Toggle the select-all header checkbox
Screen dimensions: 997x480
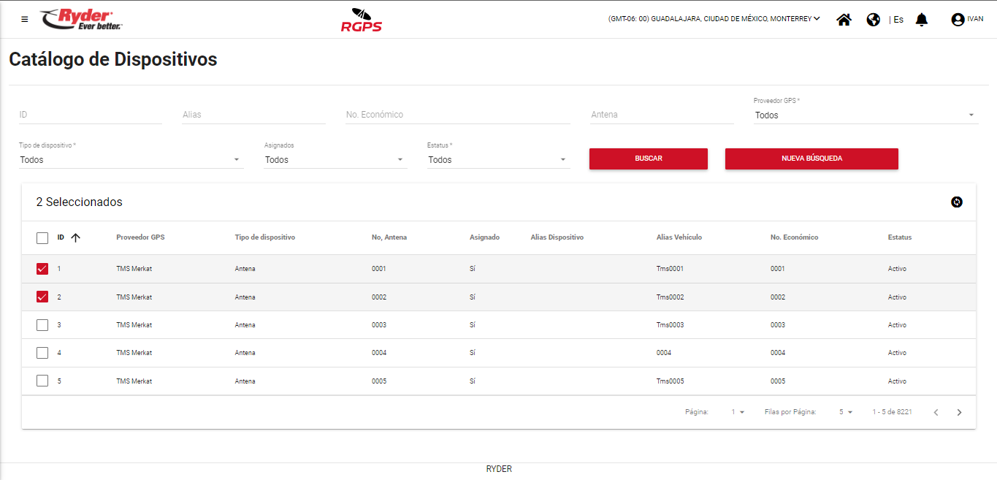pyautogui.click(x=42, y=237)
